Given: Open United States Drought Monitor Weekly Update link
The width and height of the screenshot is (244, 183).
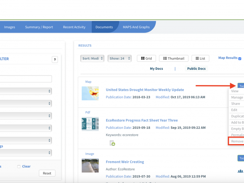Looking at the screenshot, I should [144, 90].
